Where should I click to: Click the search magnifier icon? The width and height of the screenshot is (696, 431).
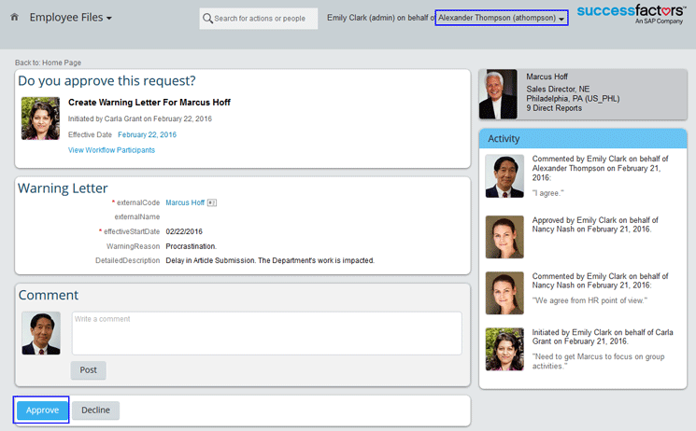(x=207, y=19)
